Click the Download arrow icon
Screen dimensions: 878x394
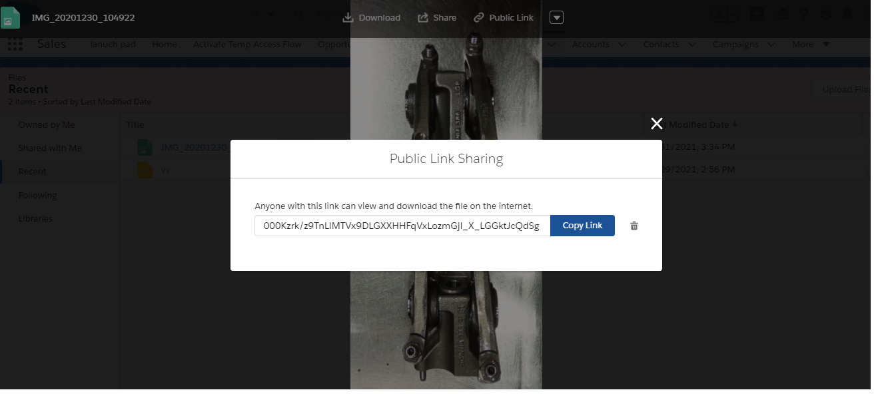click(x=347, y=17)
